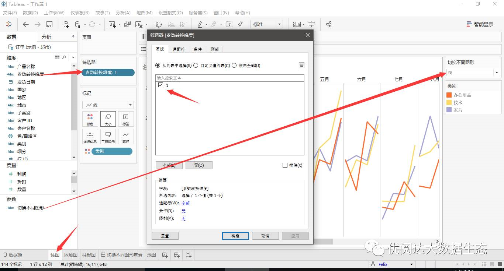Click the undo back arrow

pos(25,24)
